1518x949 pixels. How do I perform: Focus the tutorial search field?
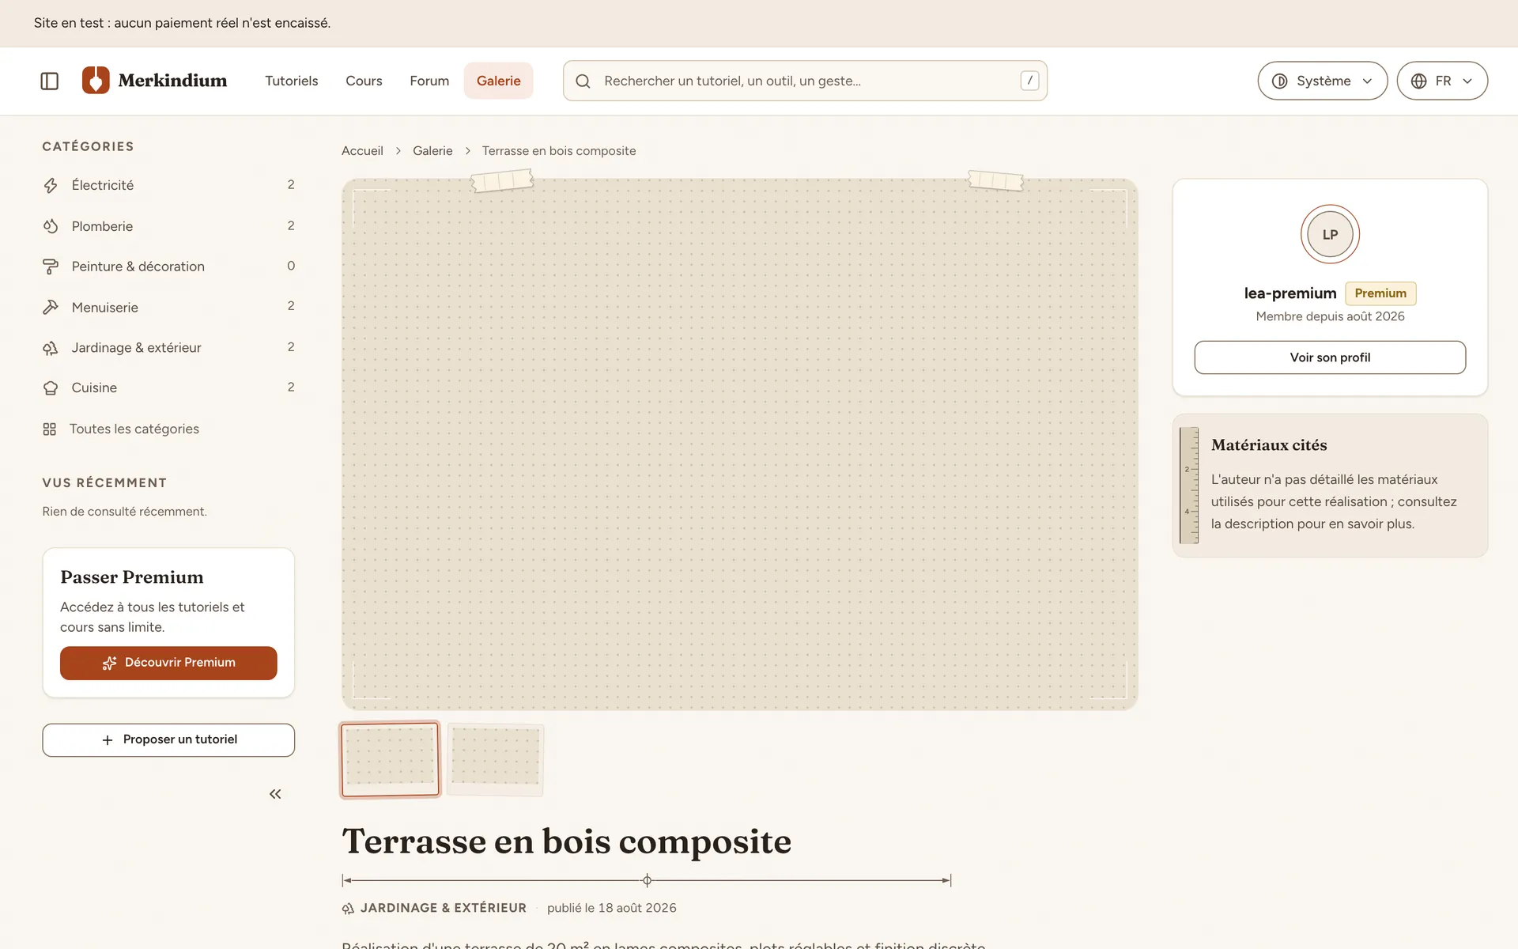tap(805, 81)
